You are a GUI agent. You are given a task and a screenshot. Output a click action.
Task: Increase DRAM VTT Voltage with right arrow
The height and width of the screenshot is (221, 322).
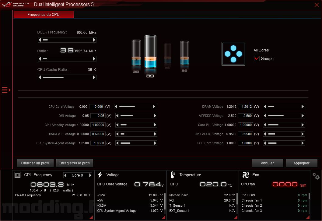(155, 134)
